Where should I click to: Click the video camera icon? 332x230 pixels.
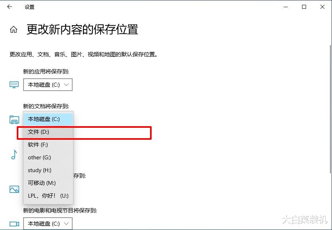click(14, 224)
